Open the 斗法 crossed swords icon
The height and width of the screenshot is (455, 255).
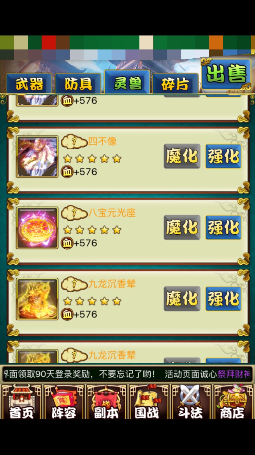click(x=191, y=402)
